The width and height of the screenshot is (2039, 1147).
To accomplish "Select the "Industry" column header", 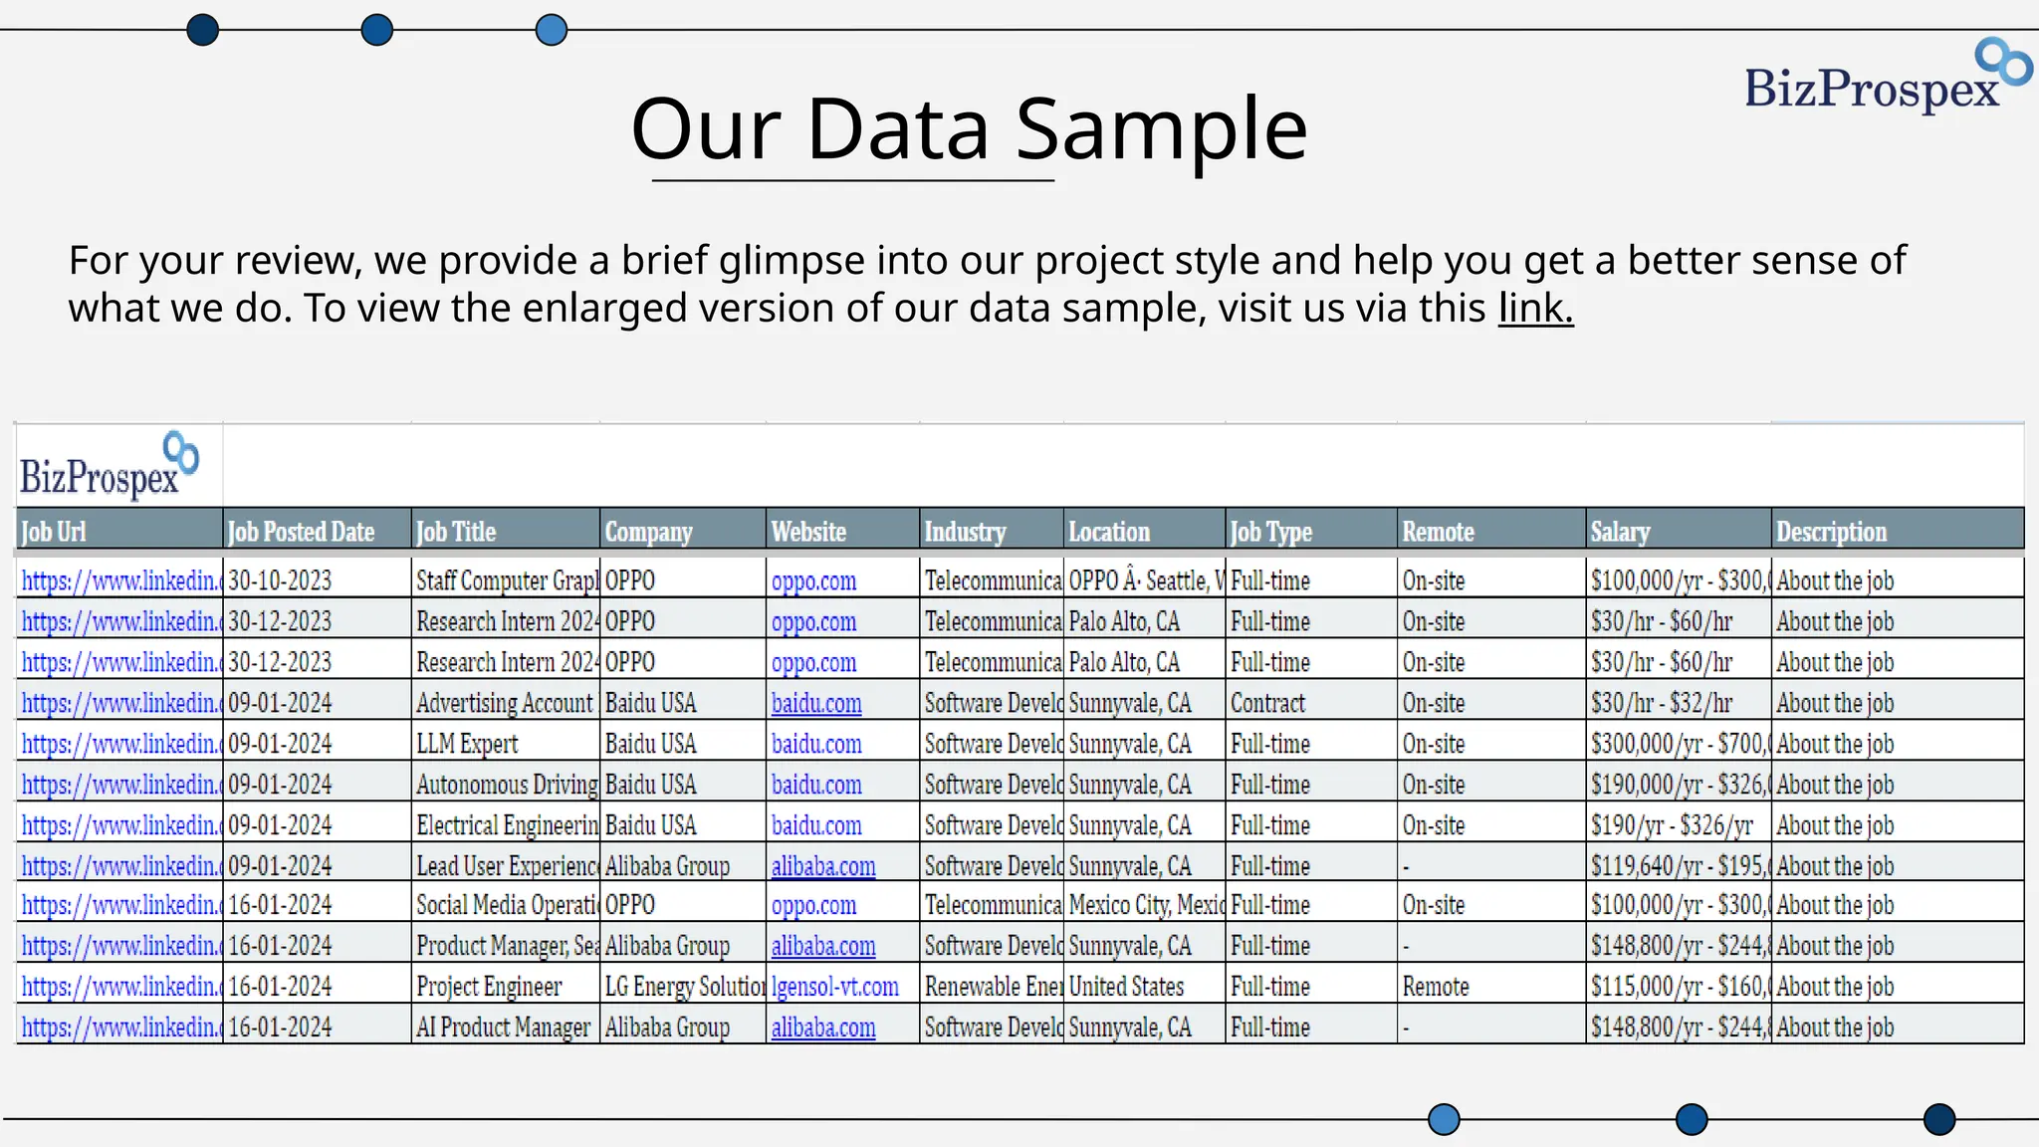I will click(992, 531).
